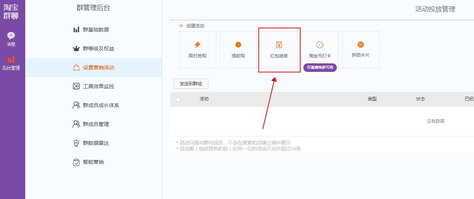Click the note 活动只面向群内成员

coord(233,143)
